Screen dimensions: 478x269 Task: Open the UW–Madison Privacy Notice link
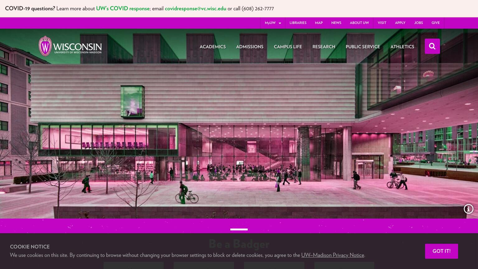click(333, 255)
